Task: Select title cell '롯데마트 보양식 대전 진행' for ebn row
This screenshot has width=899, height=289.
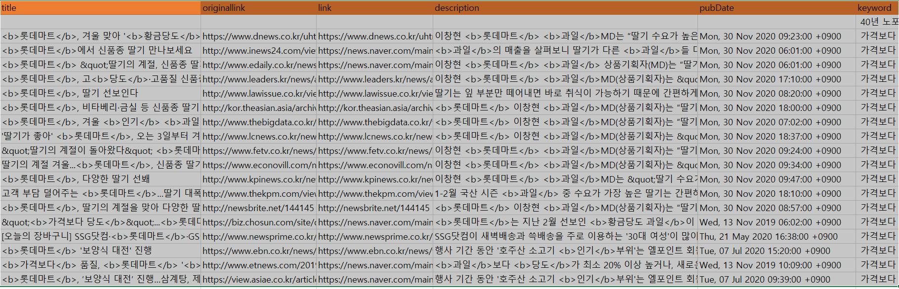Action: tap(100, 251)
